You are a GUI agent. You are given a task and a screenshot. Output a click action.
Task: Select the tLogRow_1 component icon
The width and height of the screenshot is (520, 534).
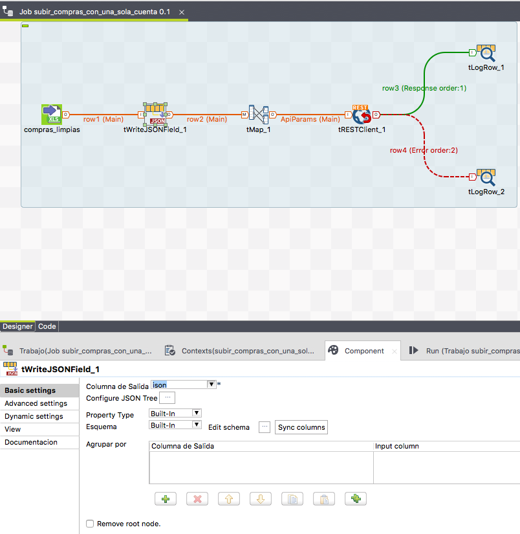[486, 53]
